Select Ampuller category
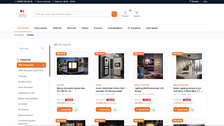 coord(23,76)
